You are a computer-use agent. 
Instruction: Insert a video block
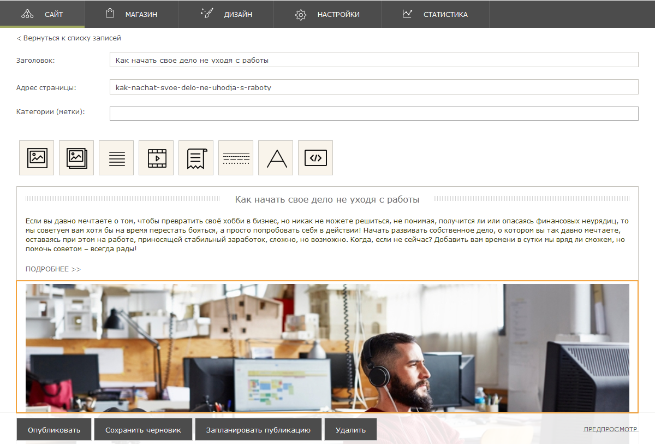[156, 158]
